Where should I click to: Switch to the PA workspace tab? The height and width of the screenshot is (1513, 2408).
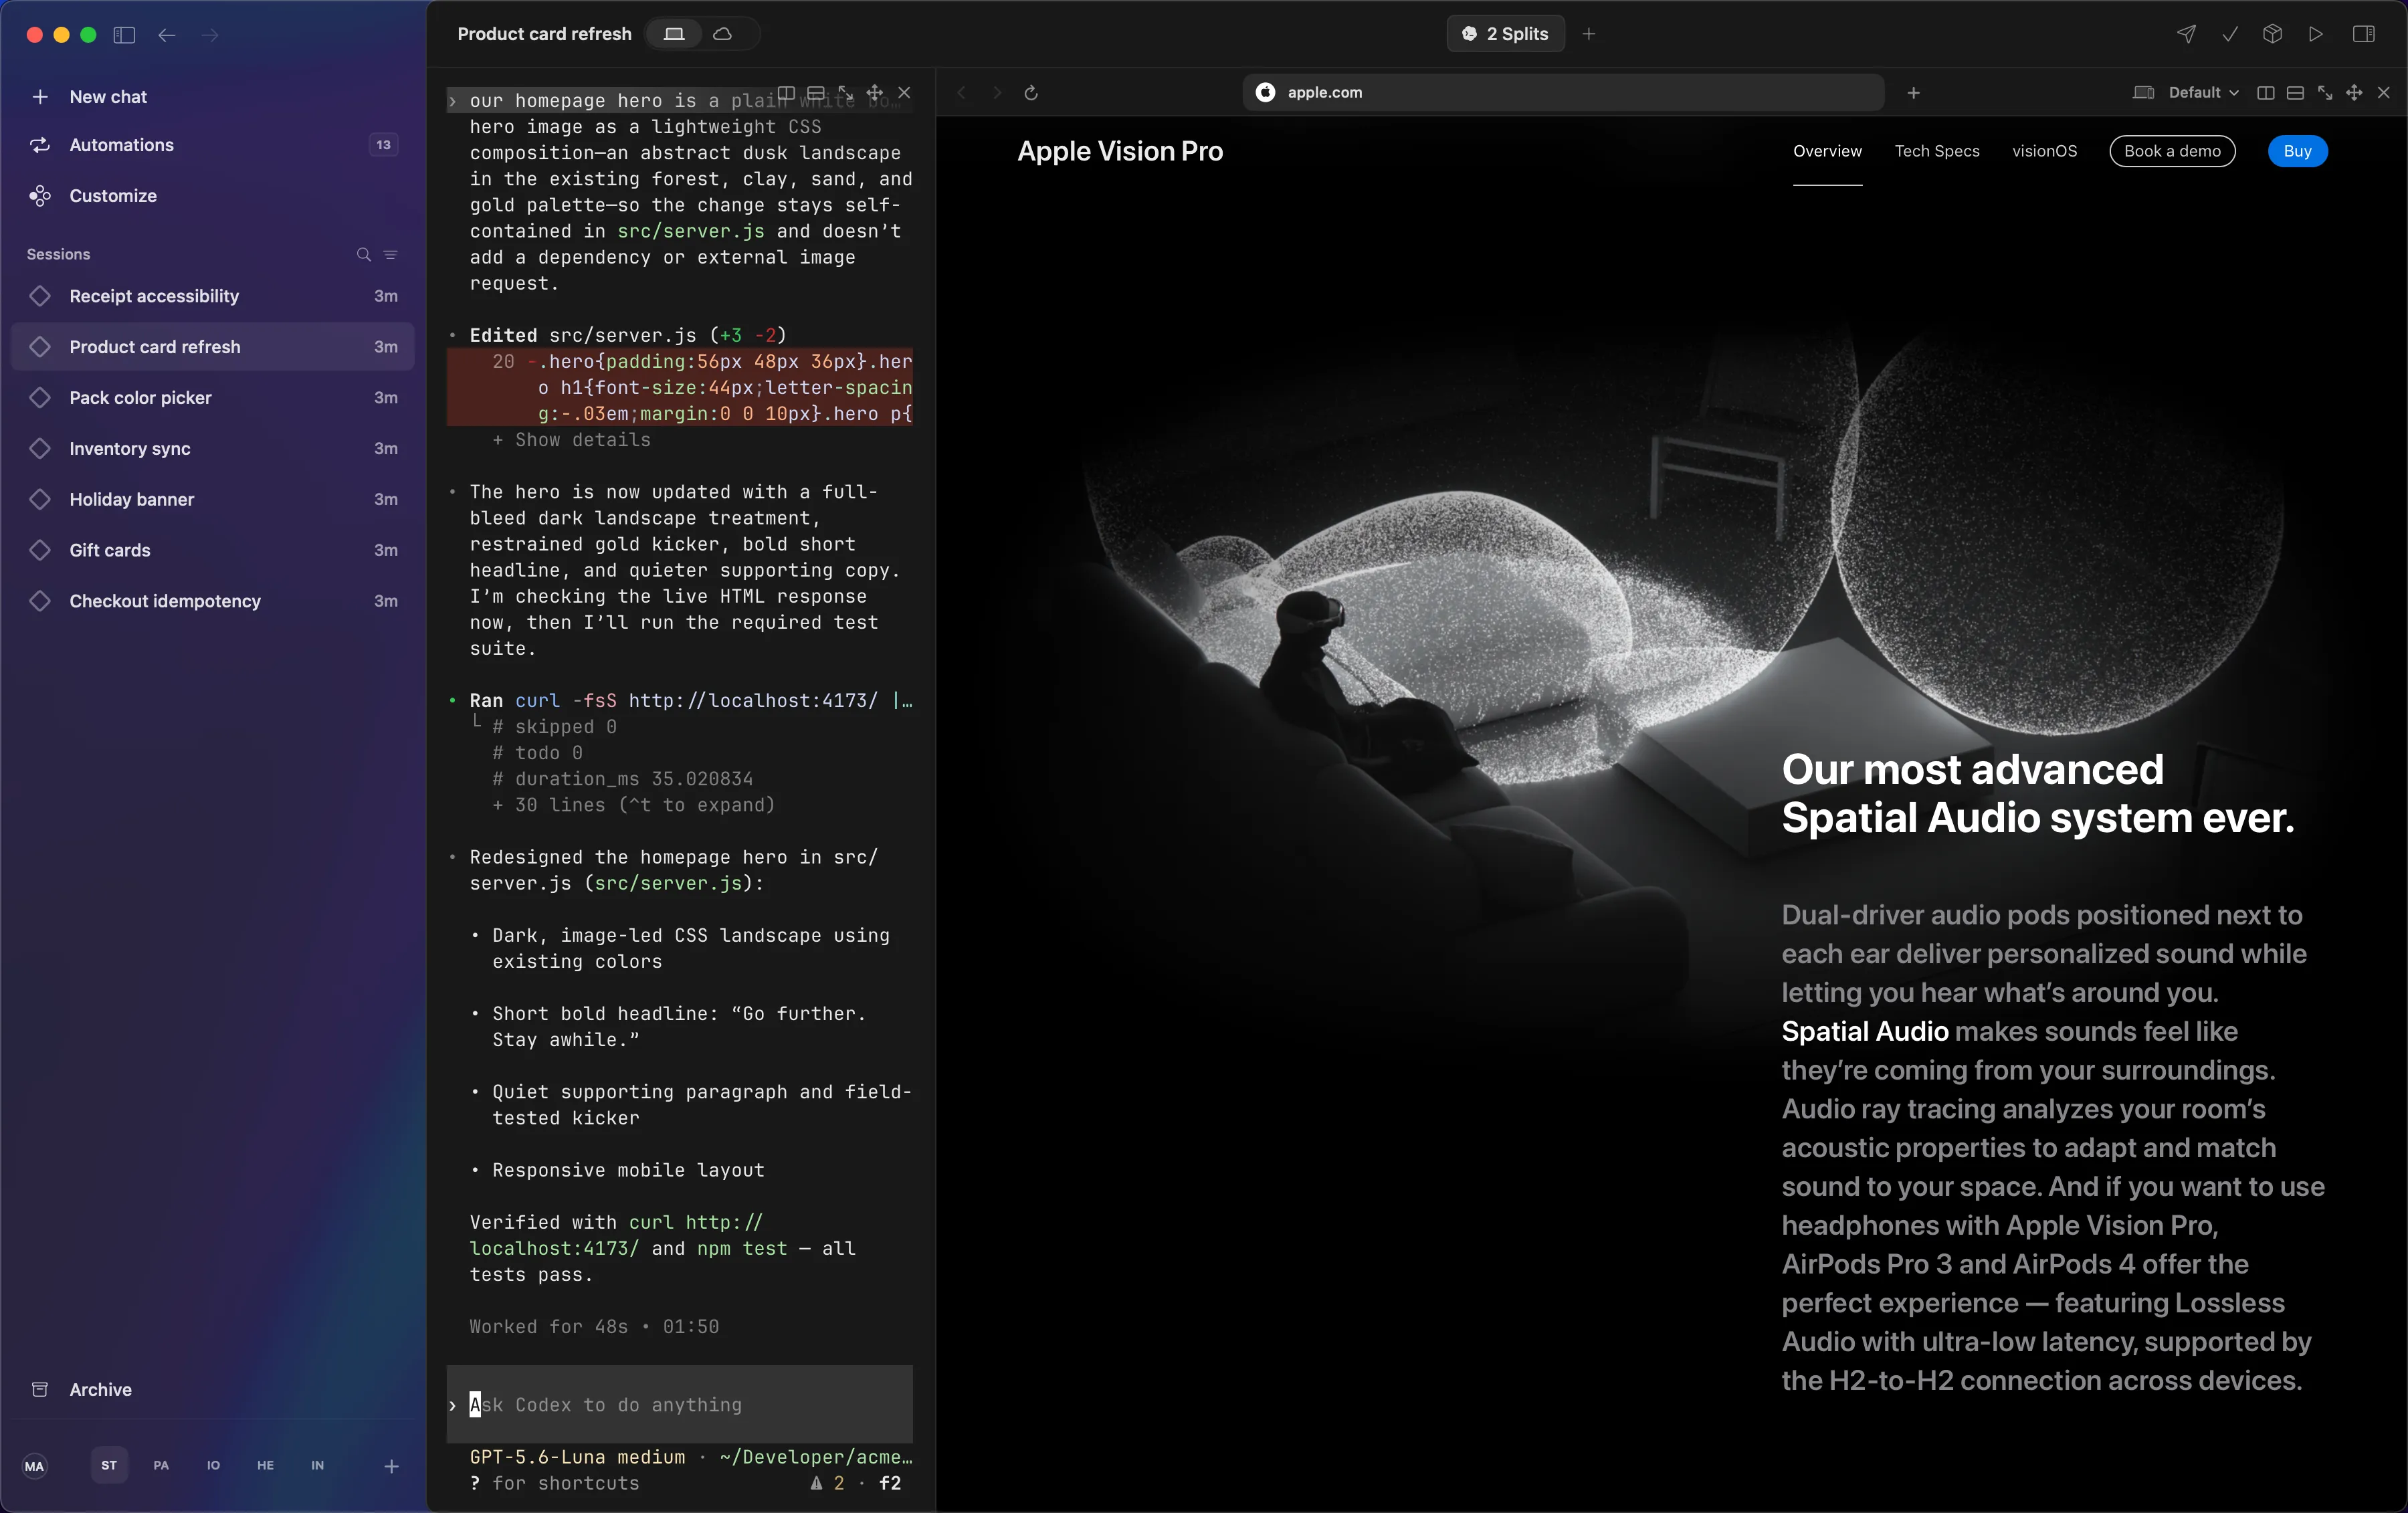pos(161,1465)
